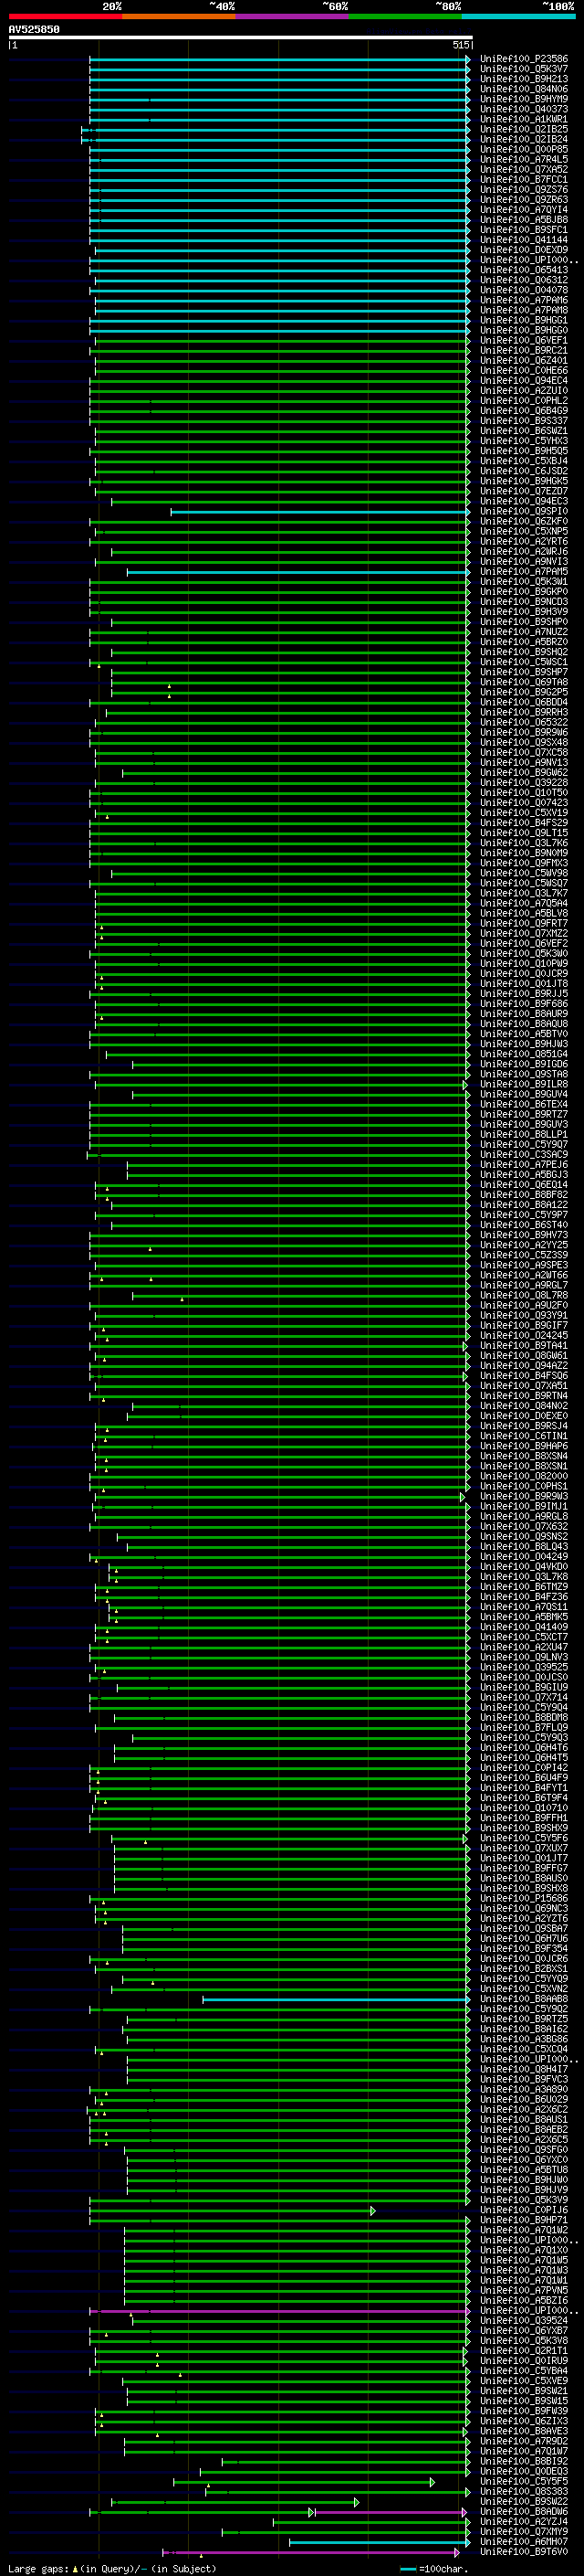Click UniRef100_Q94EC4 label

click(x=524, y=380)
